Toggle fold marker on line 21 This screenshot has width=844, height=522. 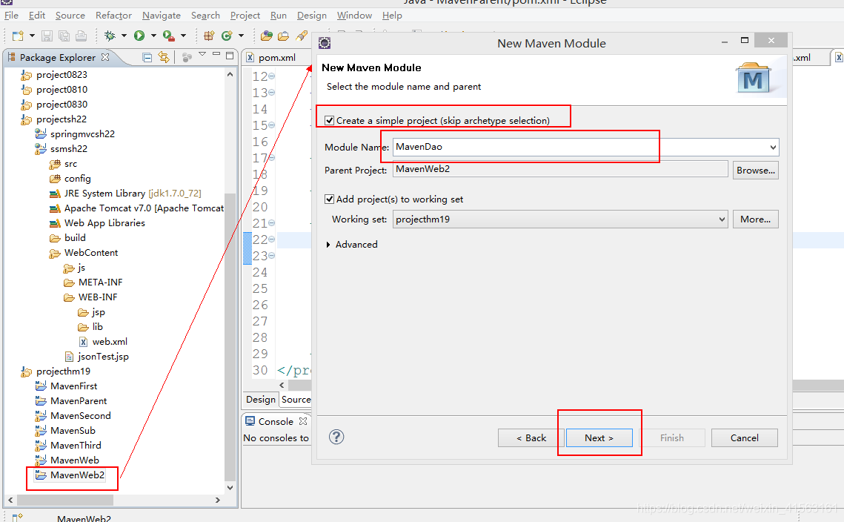click(272, 222)
